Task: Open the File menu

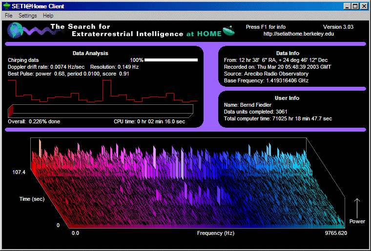Action: (8, 16)
